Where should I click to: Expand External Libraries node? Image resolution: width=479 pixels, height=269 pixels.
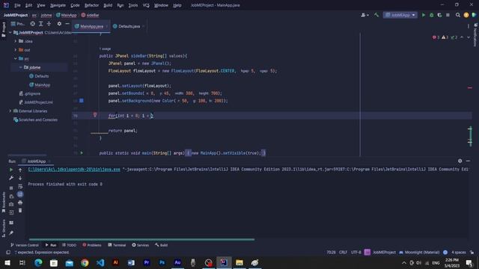(x=10, y=111)
